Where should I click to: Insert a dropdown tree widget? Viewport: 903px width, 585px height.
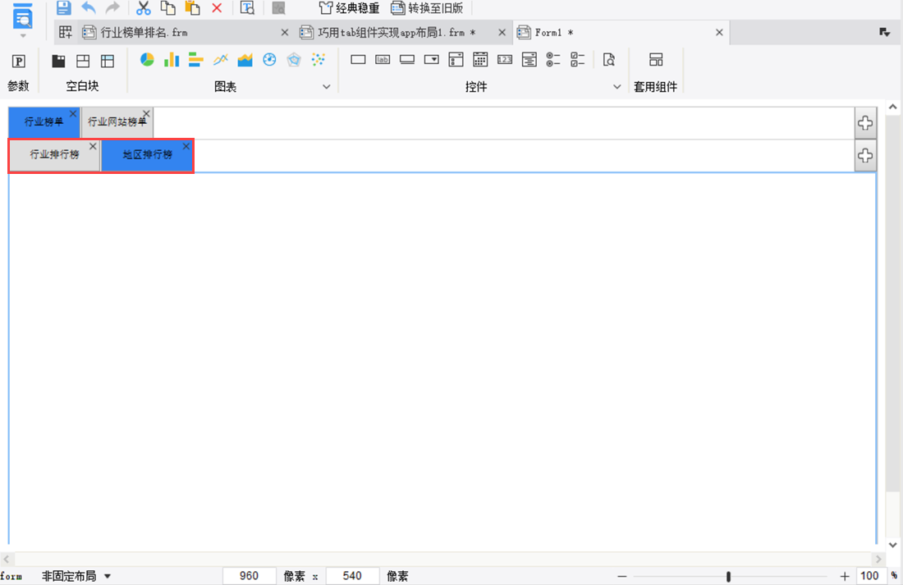pyautogui.click(x=529, y=59)
